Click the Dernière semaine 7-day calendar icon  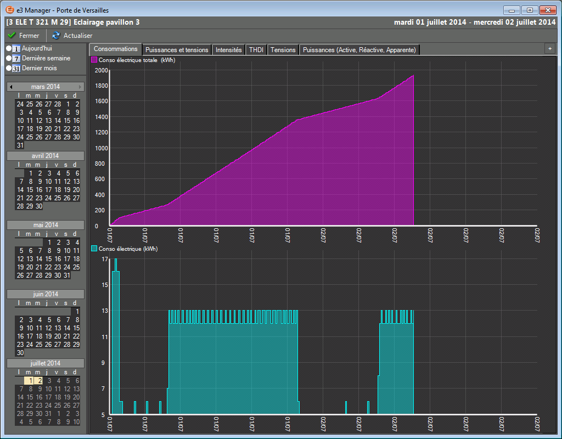click(16, 58)
